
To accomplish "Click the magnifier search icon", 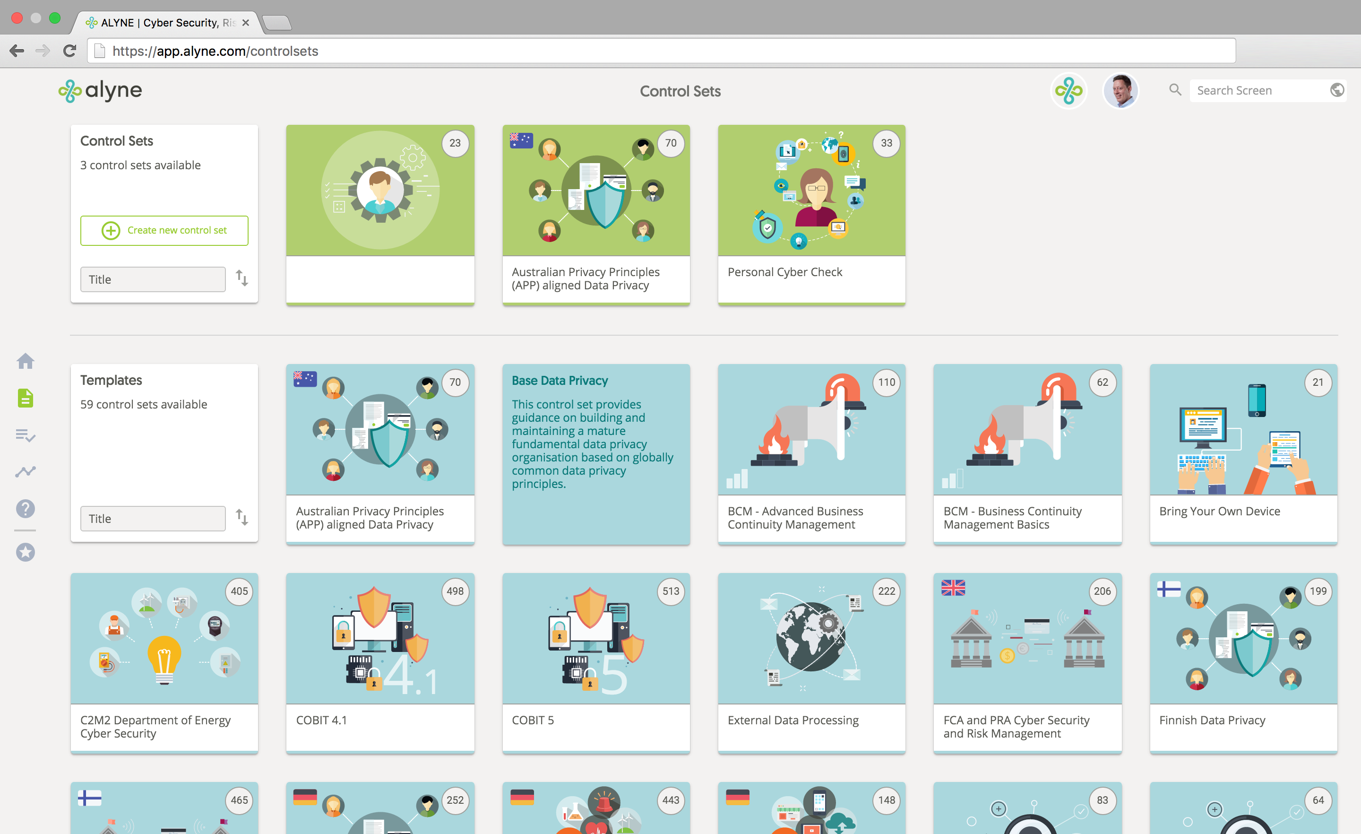I will click(x=1175, y=89).
